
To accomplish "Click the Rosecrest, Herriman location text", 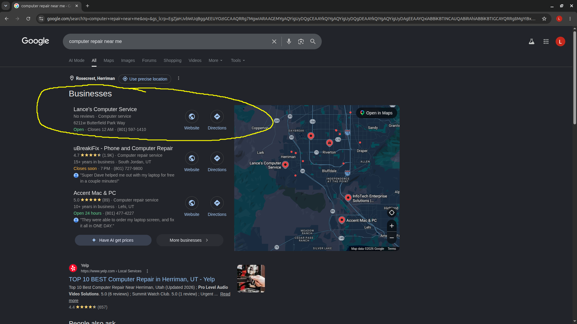I will (95, 78).
